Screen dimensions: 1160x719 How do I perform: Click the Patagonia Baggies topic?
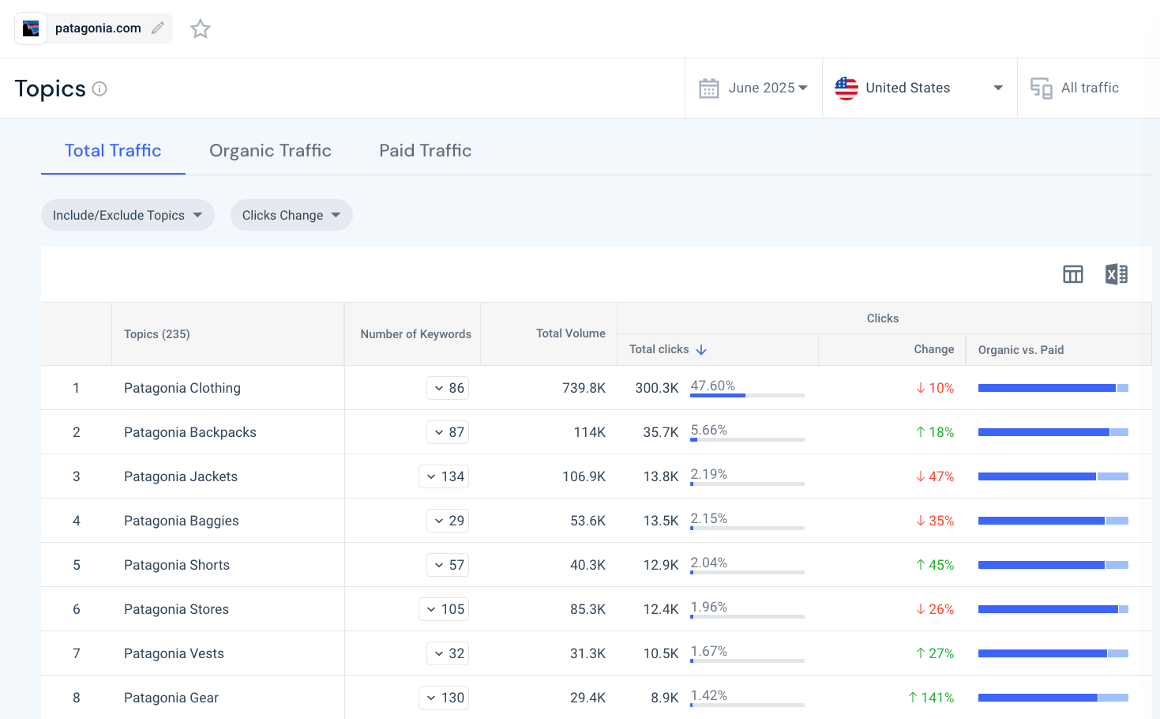point(182,521)
